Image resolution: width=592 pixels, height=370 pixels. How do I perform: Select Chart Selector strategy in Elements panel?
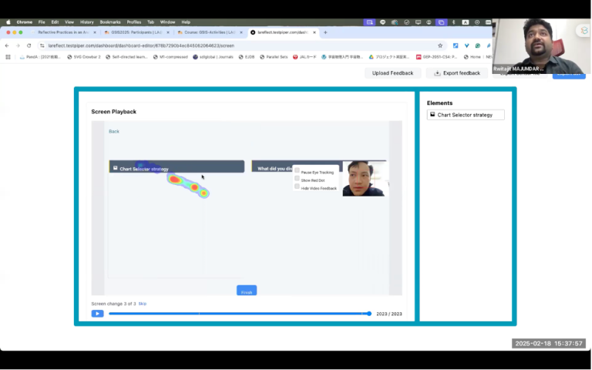click(x=466, y=115)
